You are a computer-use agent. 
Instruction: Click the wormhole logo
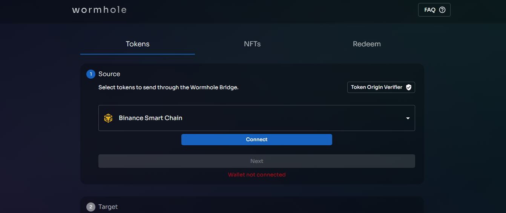99,10
